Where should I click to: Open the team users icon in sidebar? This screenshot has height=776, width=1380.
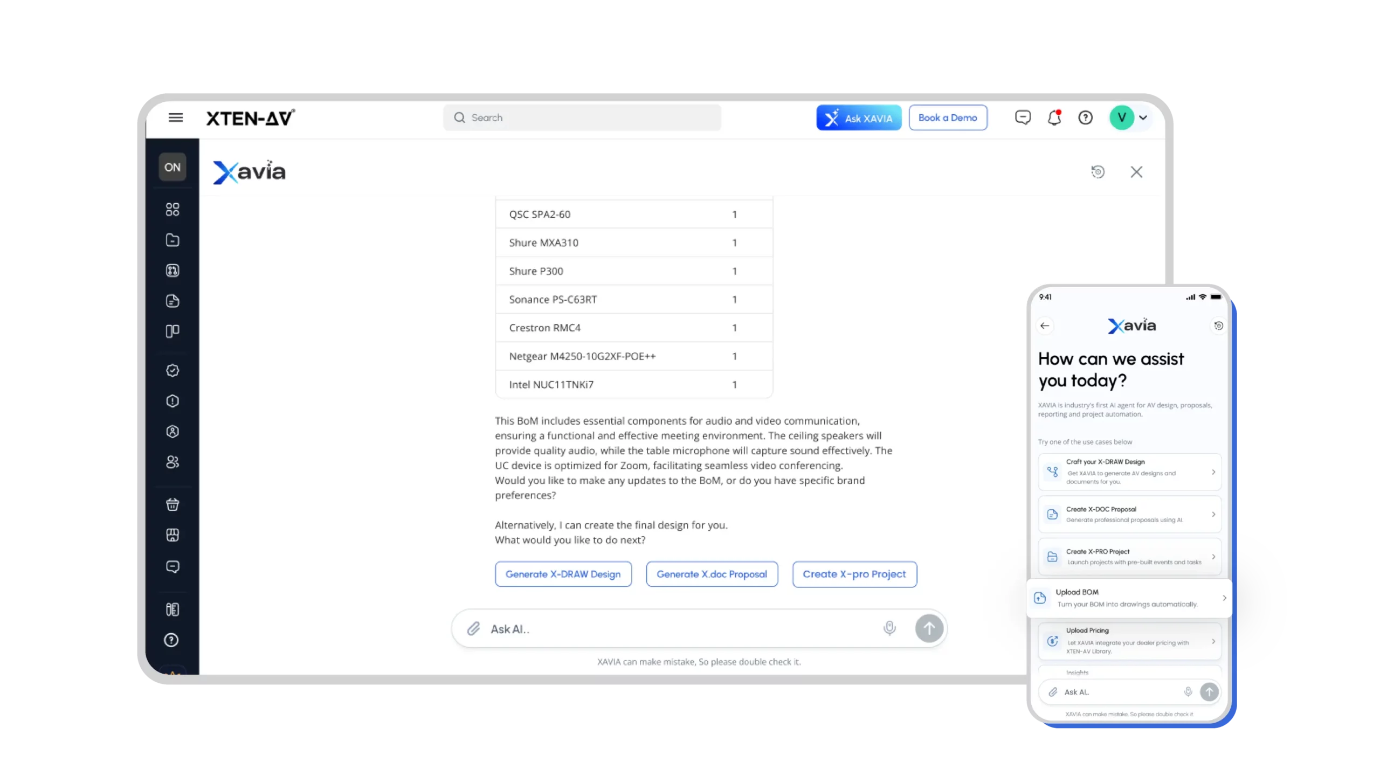[x=172, y=462]
